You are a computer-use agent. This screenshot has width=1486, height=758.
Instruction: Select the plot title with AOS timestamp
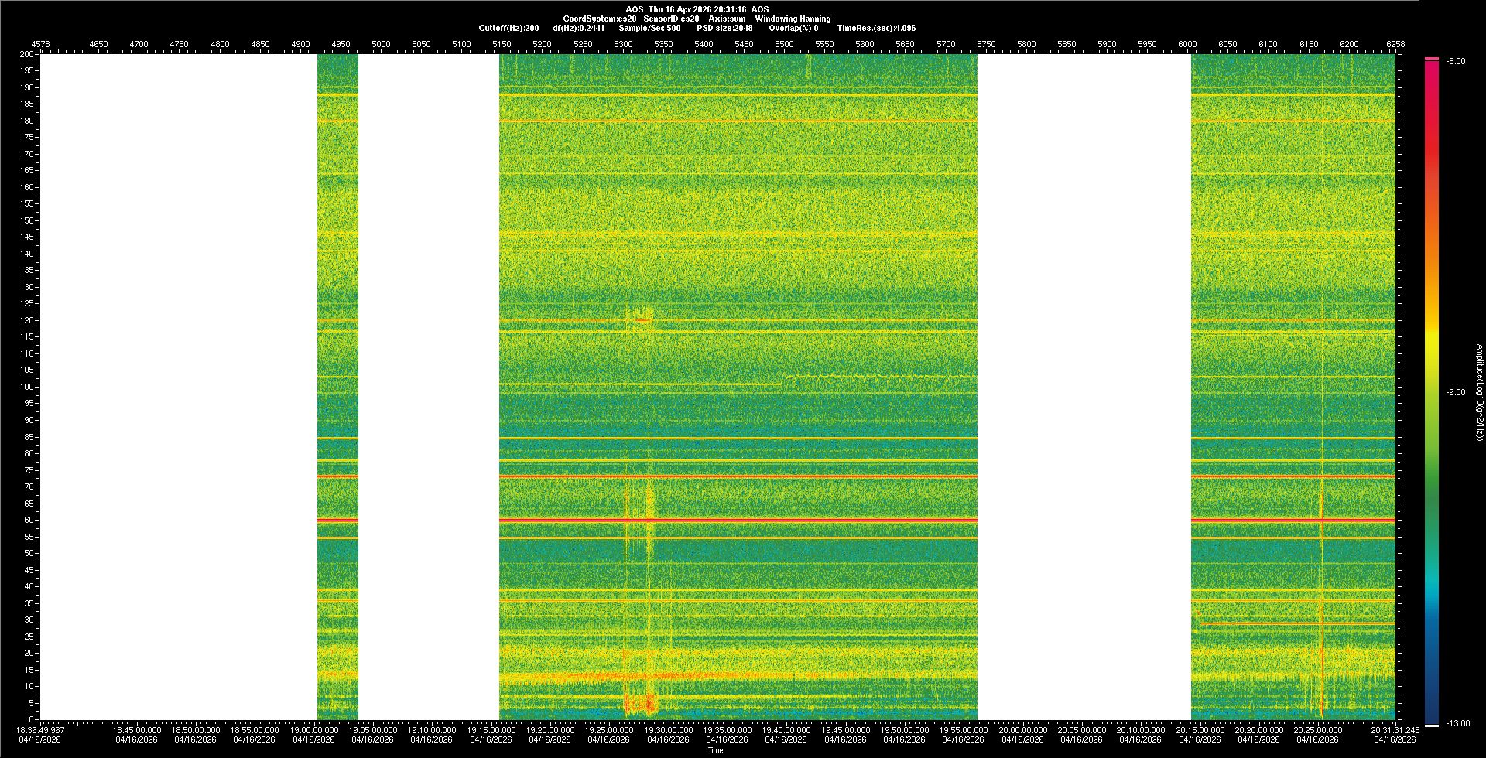point(697,9)
